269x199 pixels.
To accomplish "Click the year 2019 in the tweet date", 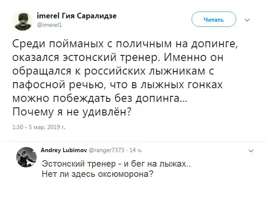I will pyautogui.click(x=52, y=127).
